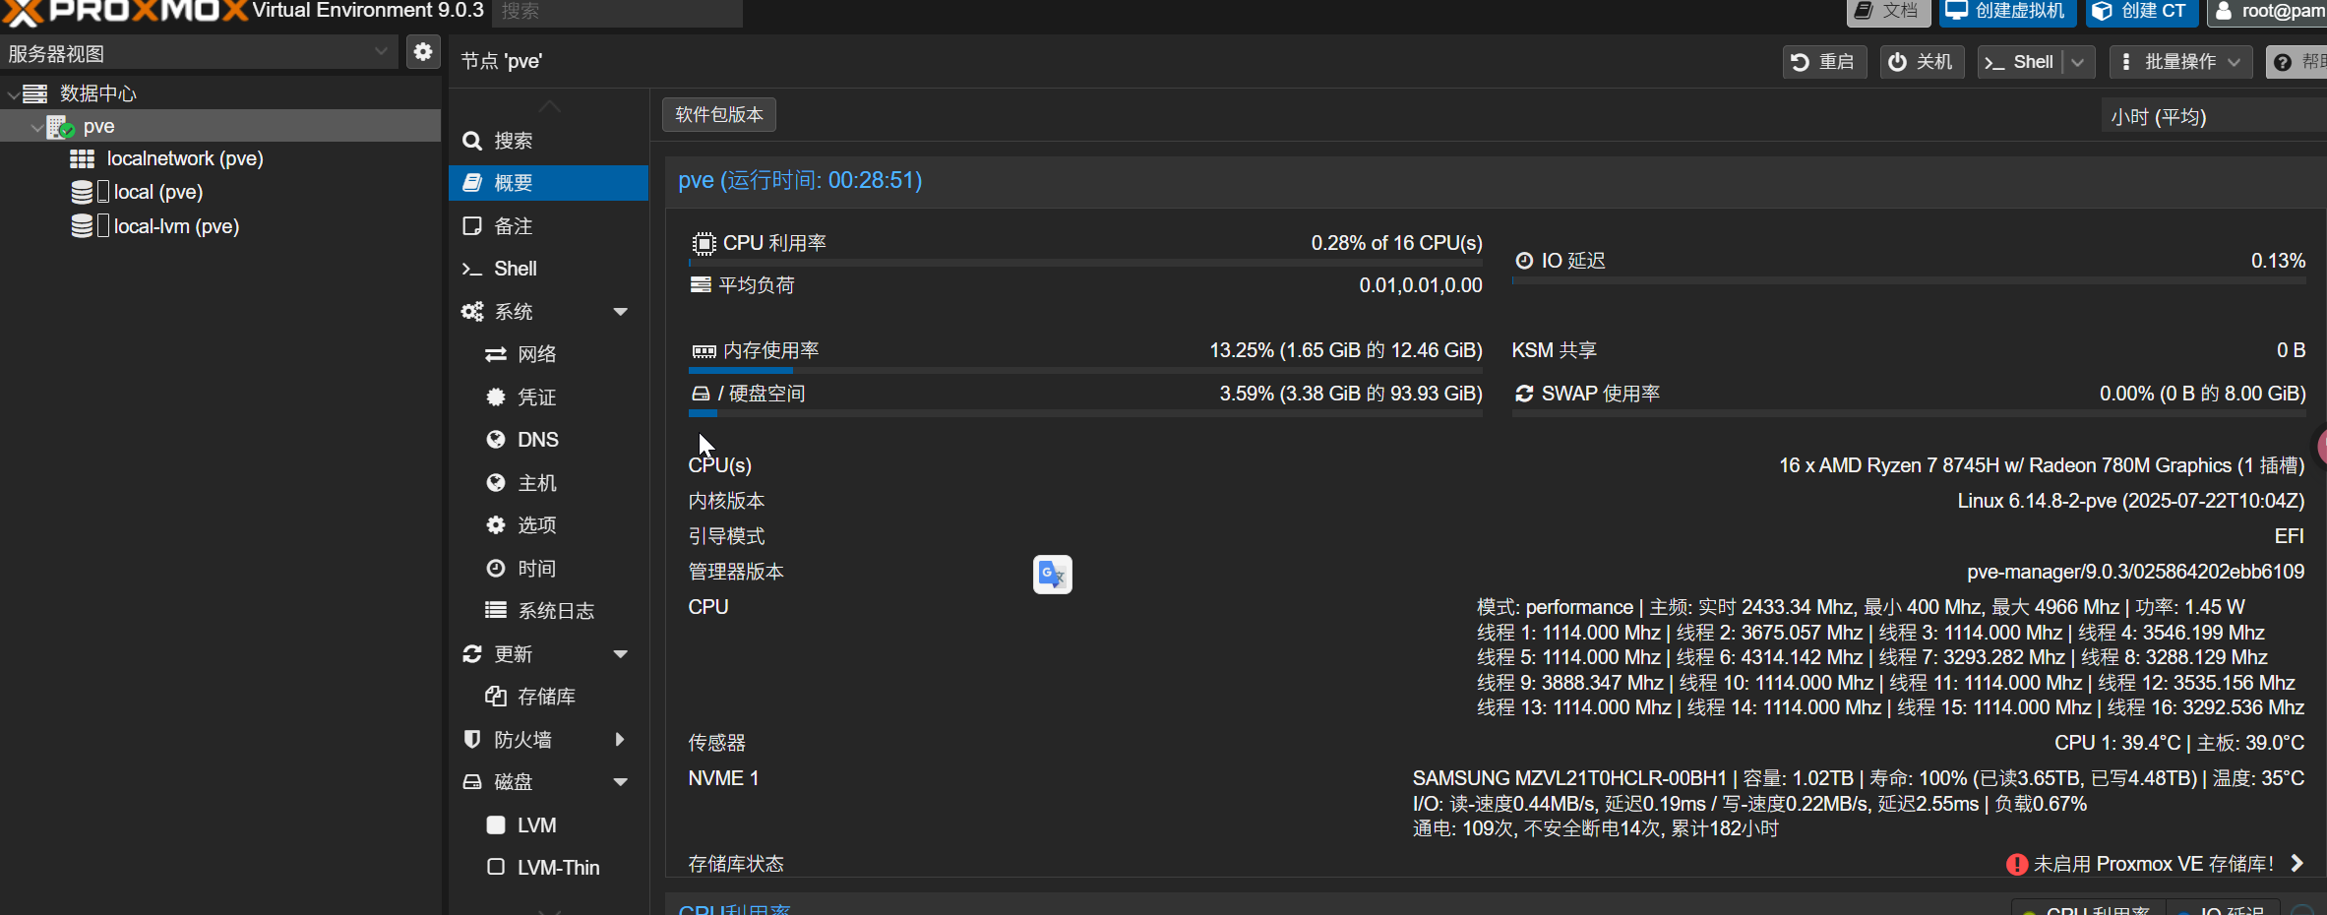Open the DNS menu item
The height and width of the screenshot is (915, 2327).
549,440
